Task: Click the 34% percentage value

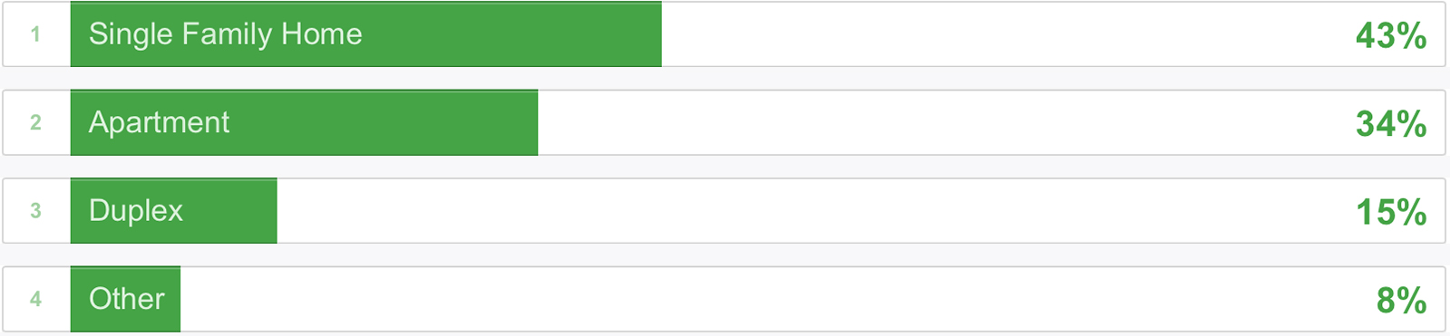Action: pyautogui.click(x=1391, y=123)
